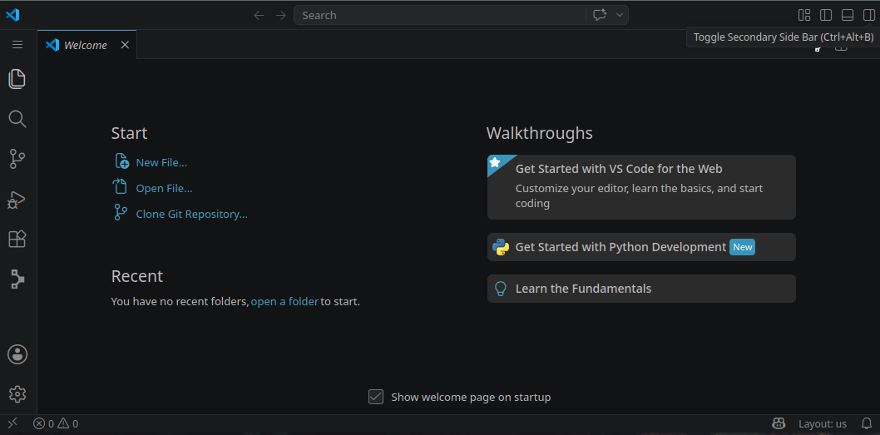
Task: Click Layout: us in status bar
Action: pyautogui.click(x=823, y=424)
